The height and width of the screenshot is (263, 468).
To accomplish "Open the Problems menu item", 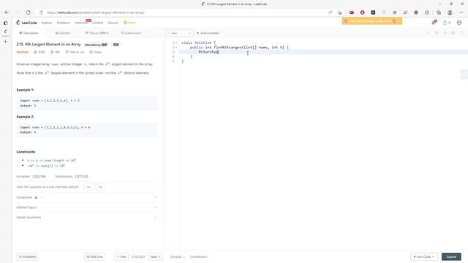I will click(63, 23).
